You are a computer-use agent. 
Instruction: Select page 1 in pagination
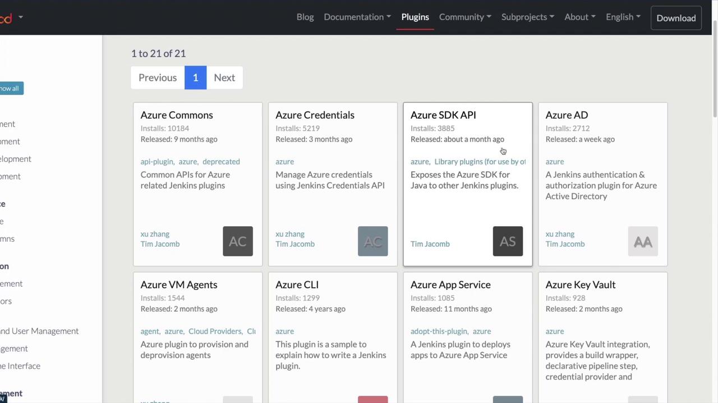point(195,77)
